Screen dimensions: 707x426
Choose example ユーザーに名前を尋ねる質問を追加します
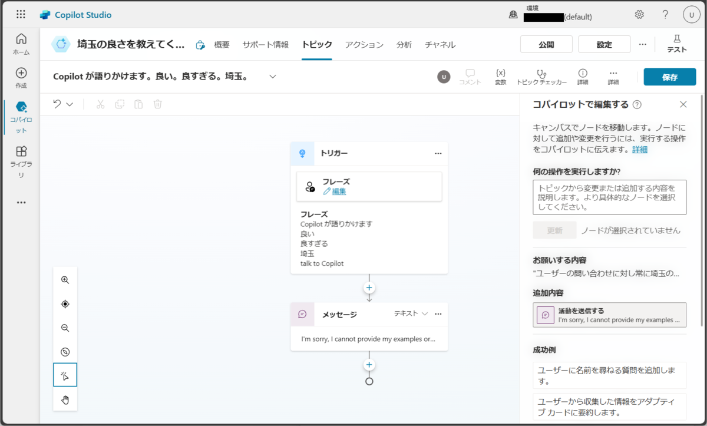click(x=610, y=375)
